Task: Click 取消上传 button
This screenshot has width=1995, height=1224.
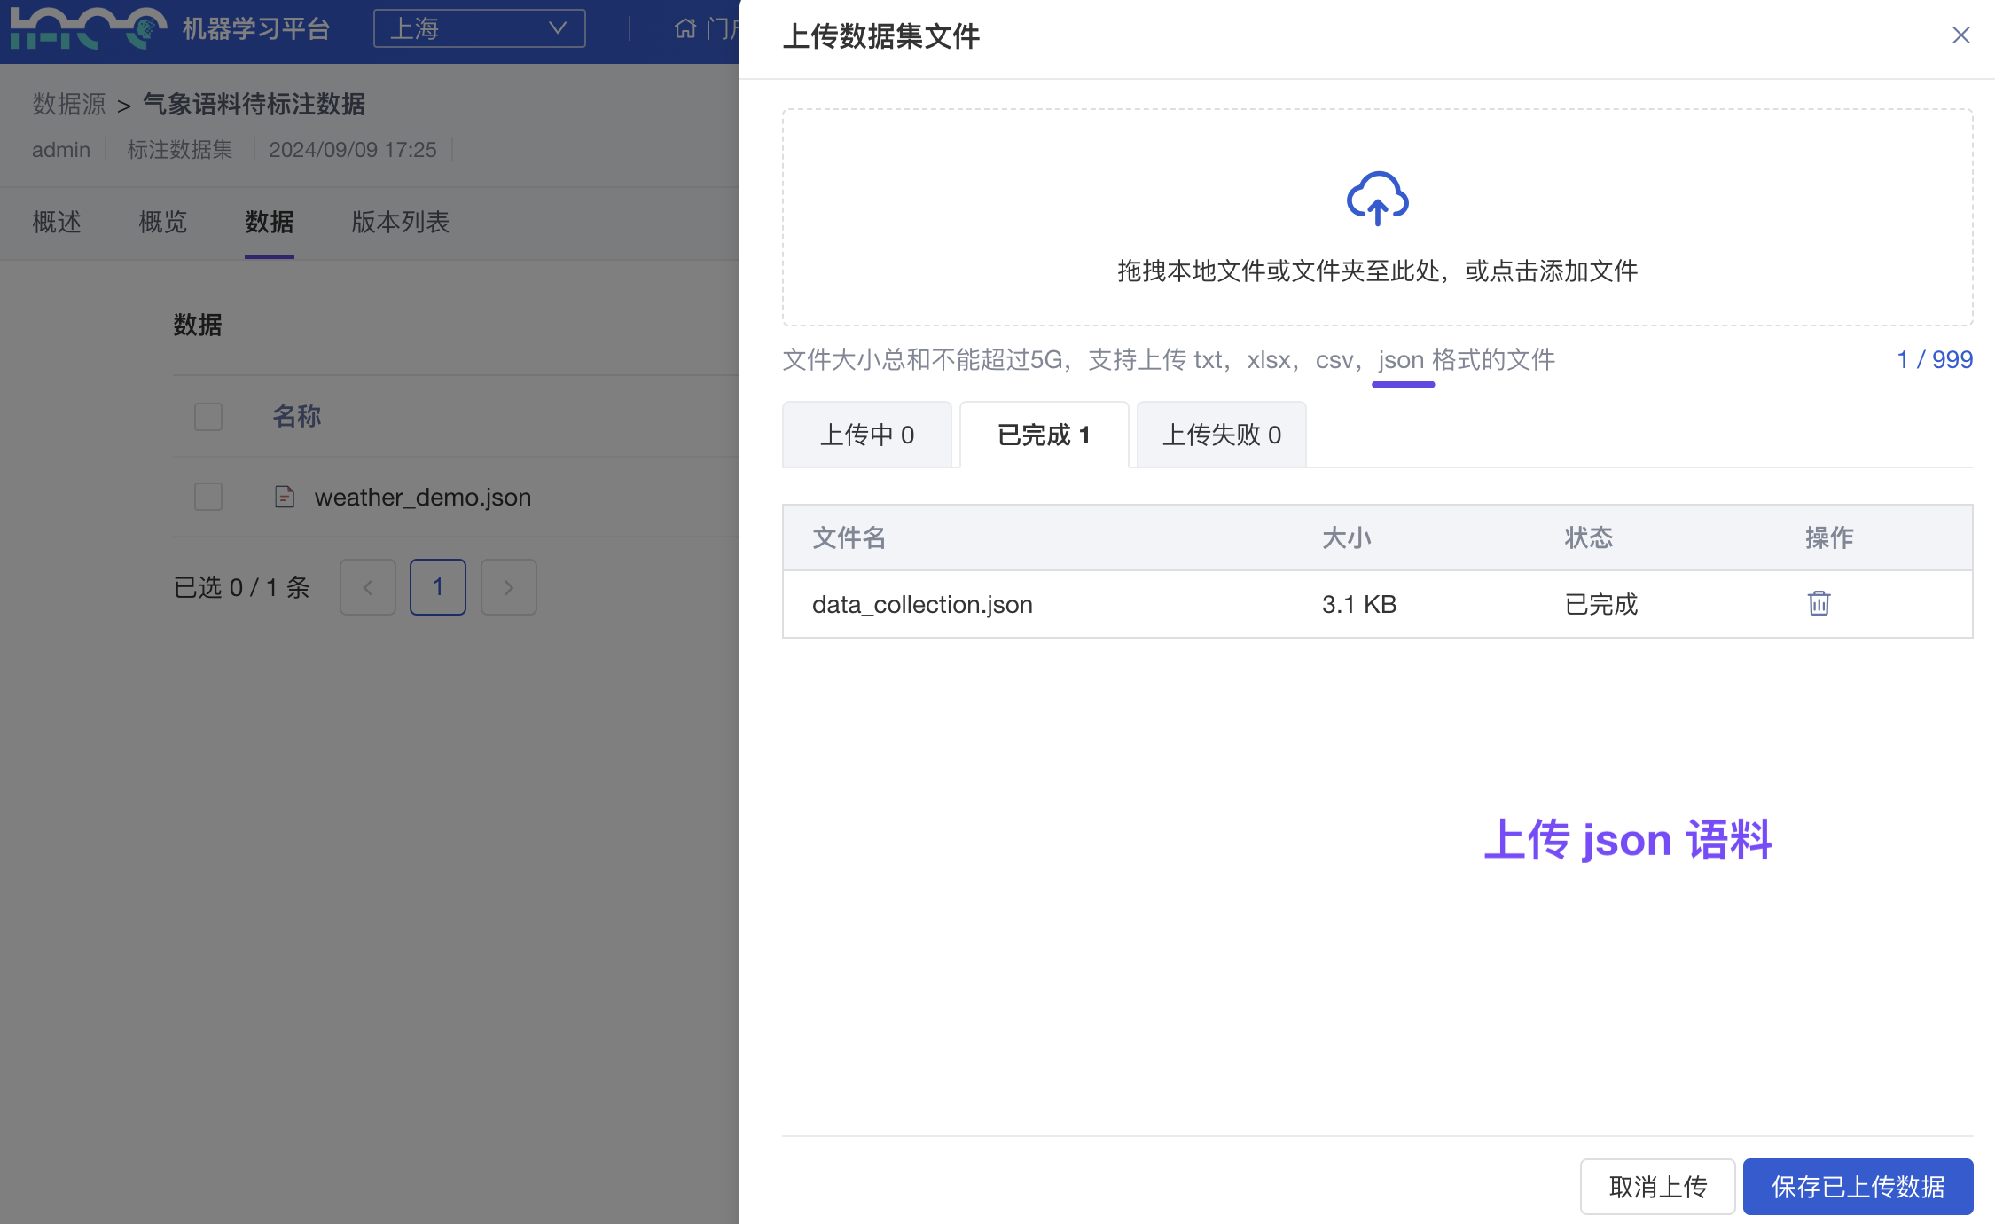Action: click(1657, 1187)
